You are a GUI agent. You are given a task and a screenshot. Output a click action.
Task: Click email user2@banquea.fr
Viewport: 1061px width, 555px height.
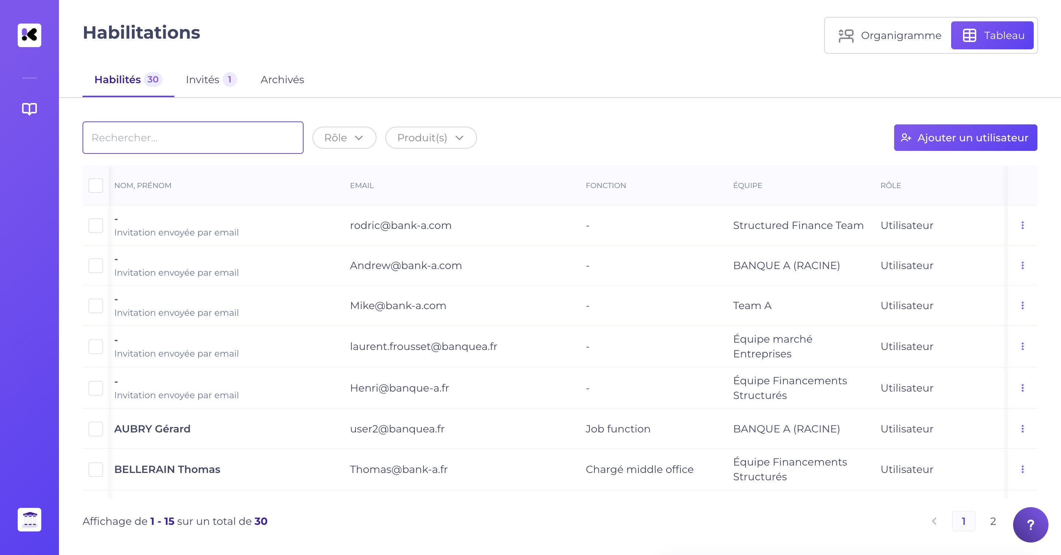[397, 429]
